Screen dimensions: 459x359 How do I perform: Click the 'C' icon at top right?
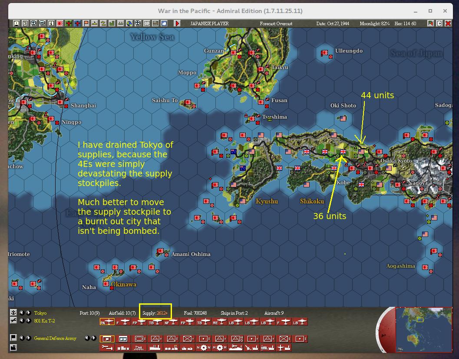pyautogui.click(x=439, y=23)
